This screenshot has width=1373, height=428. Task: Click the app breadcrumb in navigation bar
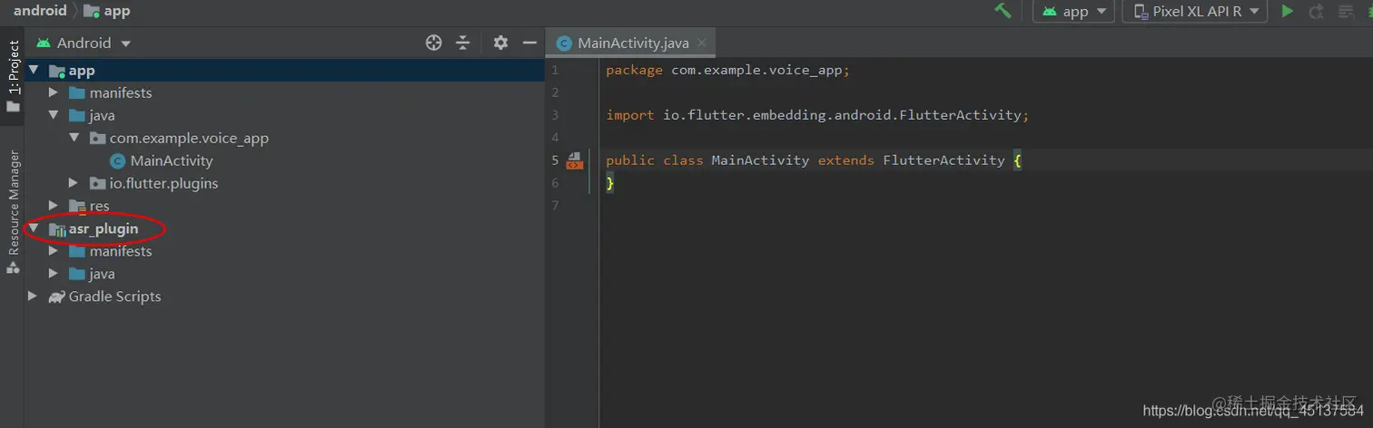pos(107,11)
